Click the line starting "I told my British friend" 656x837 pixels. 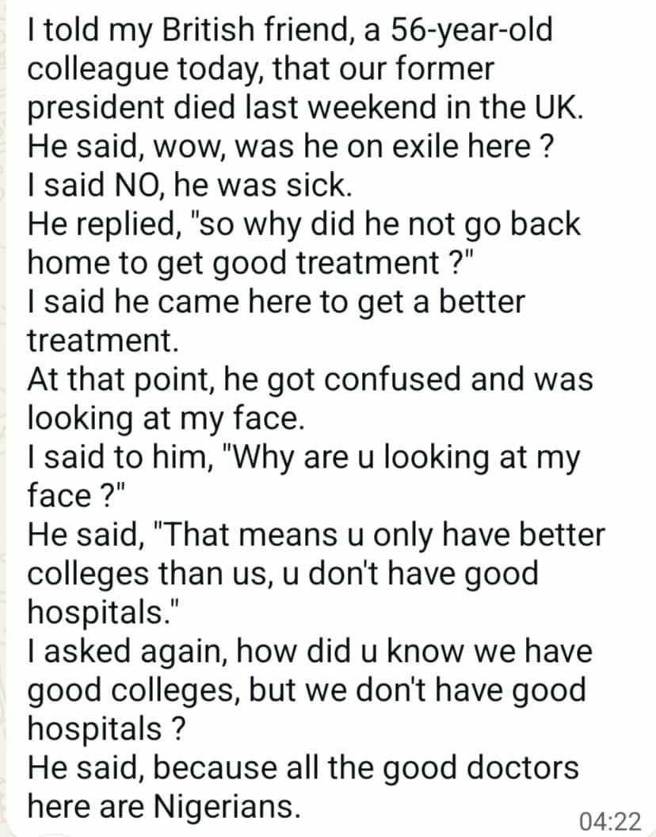[290, 30]
